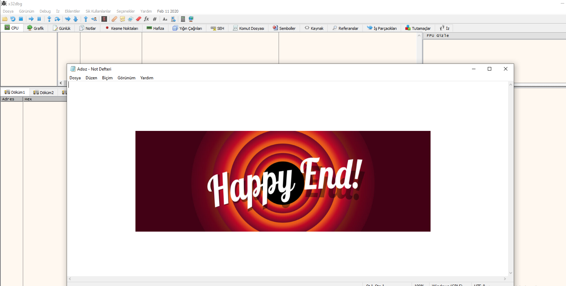Switch to the CPU tab
This screenshot has height=286, width=566.
[12, 28]
